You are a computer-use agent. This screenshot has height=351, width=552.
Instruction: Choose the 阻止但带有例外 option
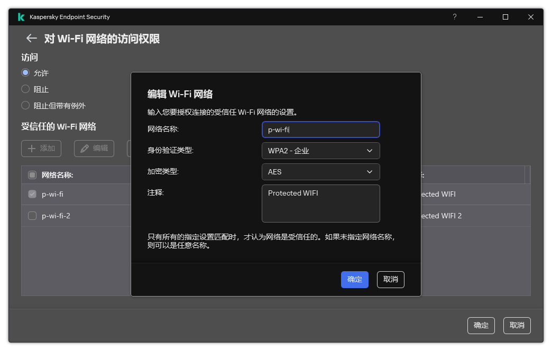pyautogui.click(x=25, y=105)
